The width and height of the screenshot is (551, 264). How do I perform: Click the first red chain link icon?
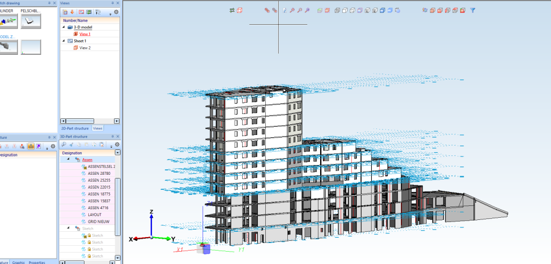pos(266,10)
